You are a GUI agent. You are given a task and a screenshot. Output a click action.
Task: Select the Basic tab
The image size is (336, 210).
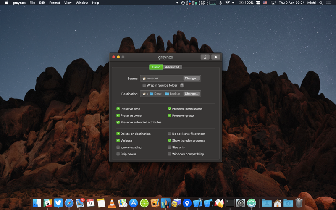[x=156, y=67]
